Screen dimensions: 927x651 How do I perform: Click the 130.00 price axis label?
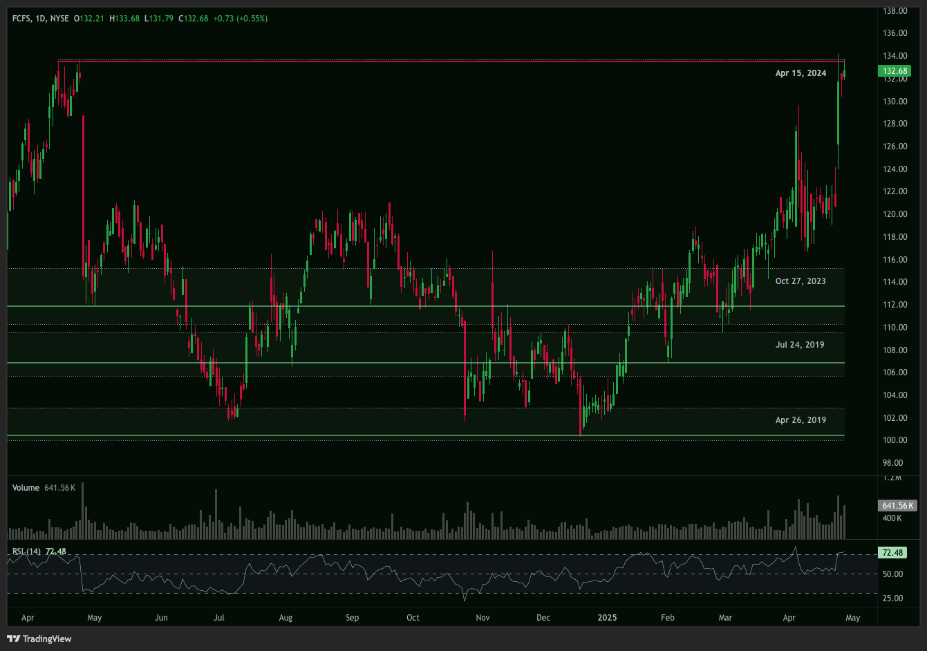pos(895,101)
